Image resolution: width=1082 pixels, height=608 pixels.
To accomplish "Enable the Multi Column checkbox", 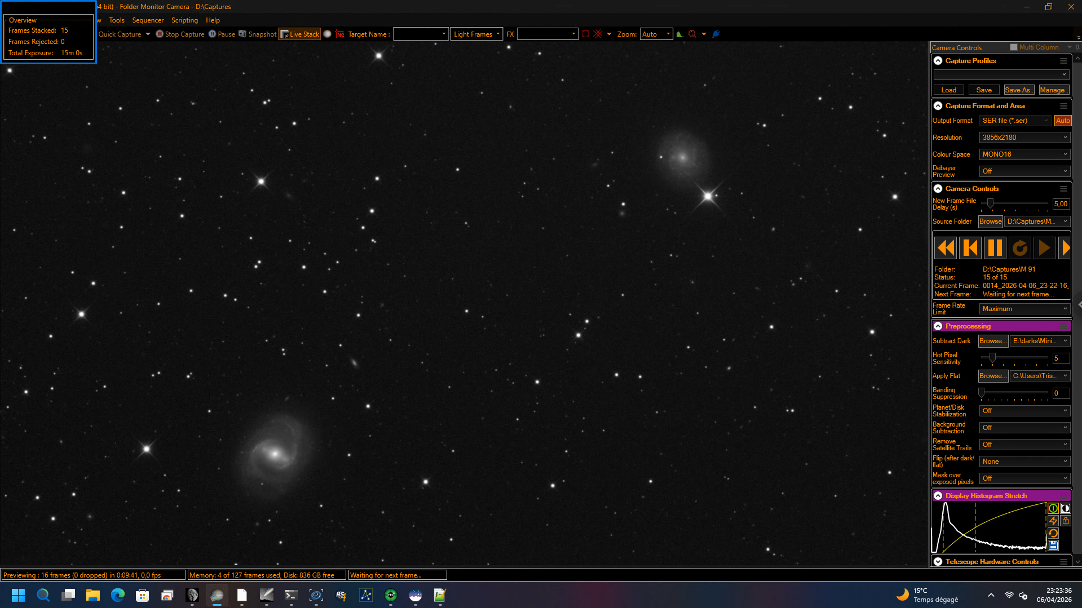I will tap(1014, 47).
